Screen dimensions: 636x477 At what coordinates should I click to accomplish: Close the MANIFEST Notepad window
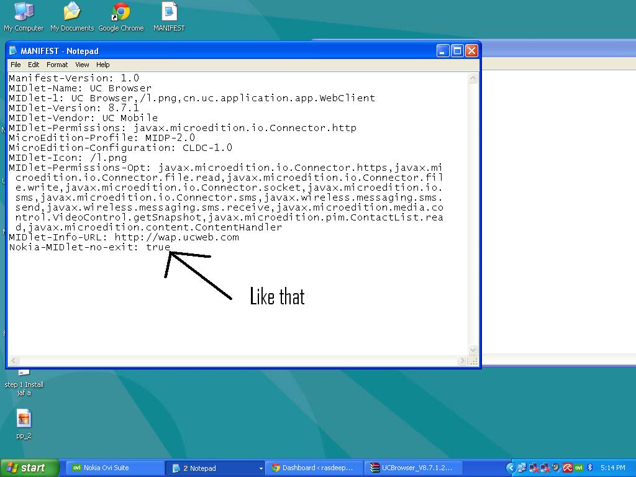[471, 51]
